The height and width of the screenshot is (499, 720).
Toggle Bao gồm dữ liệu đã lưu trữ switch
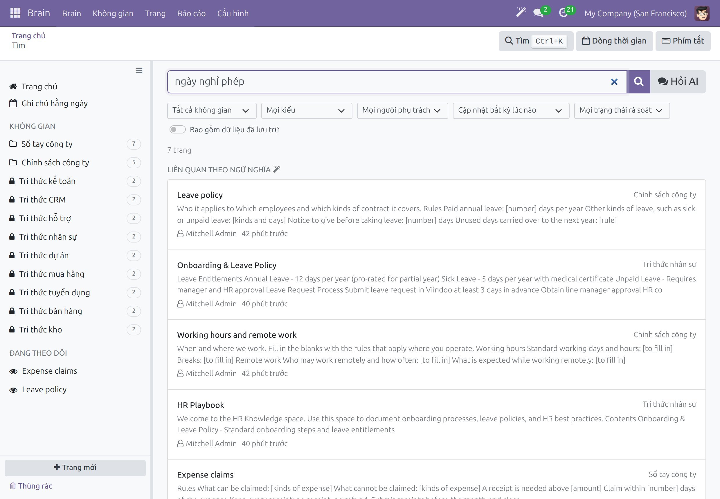[177, 129]
